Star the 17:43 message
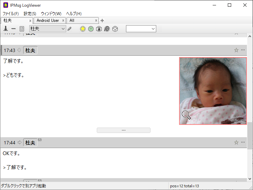Viewport: 253px width, 190px height. click(x=236, y=50)
